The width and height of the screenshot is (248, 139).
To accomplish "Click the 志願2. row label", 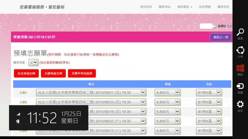I will [23, 102].
